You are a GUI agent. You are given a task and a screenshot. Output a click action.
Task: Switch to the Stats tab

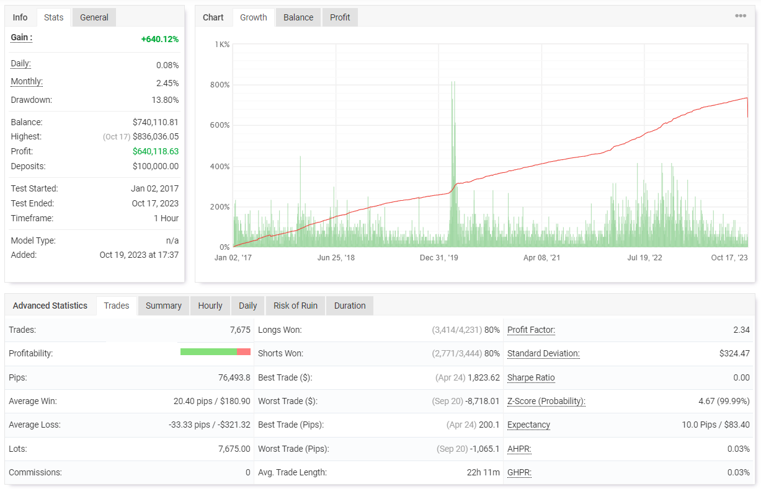(54, 17)
